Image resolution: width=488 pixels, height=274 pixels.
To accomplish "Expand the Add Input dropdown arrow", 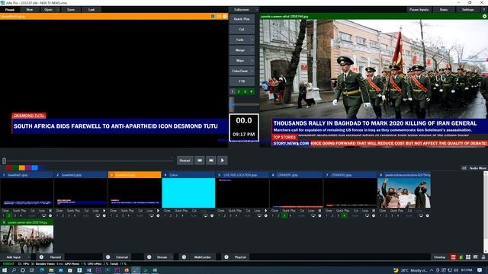I will [29, 257].
